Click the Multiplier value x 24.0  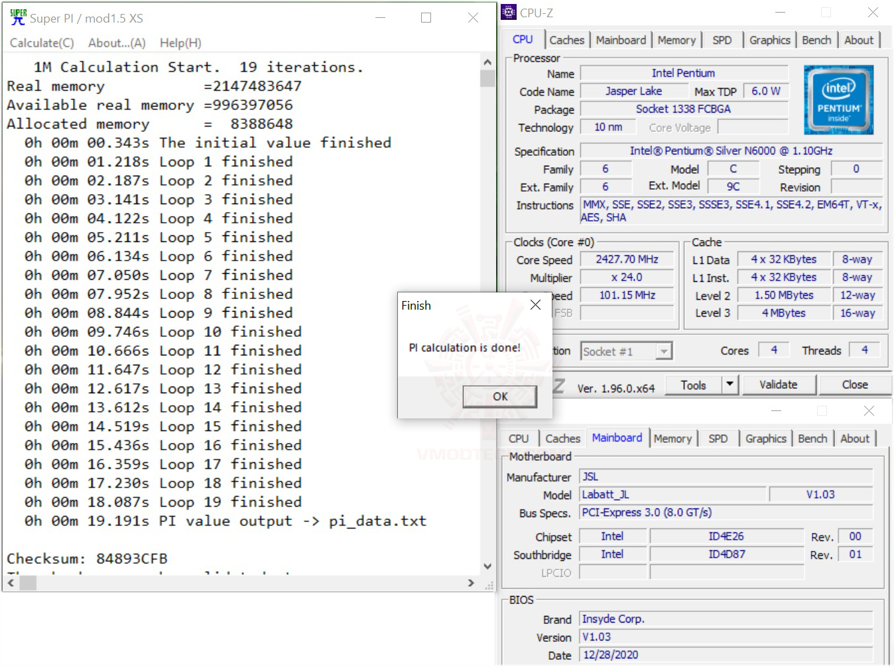click(627, 277)
